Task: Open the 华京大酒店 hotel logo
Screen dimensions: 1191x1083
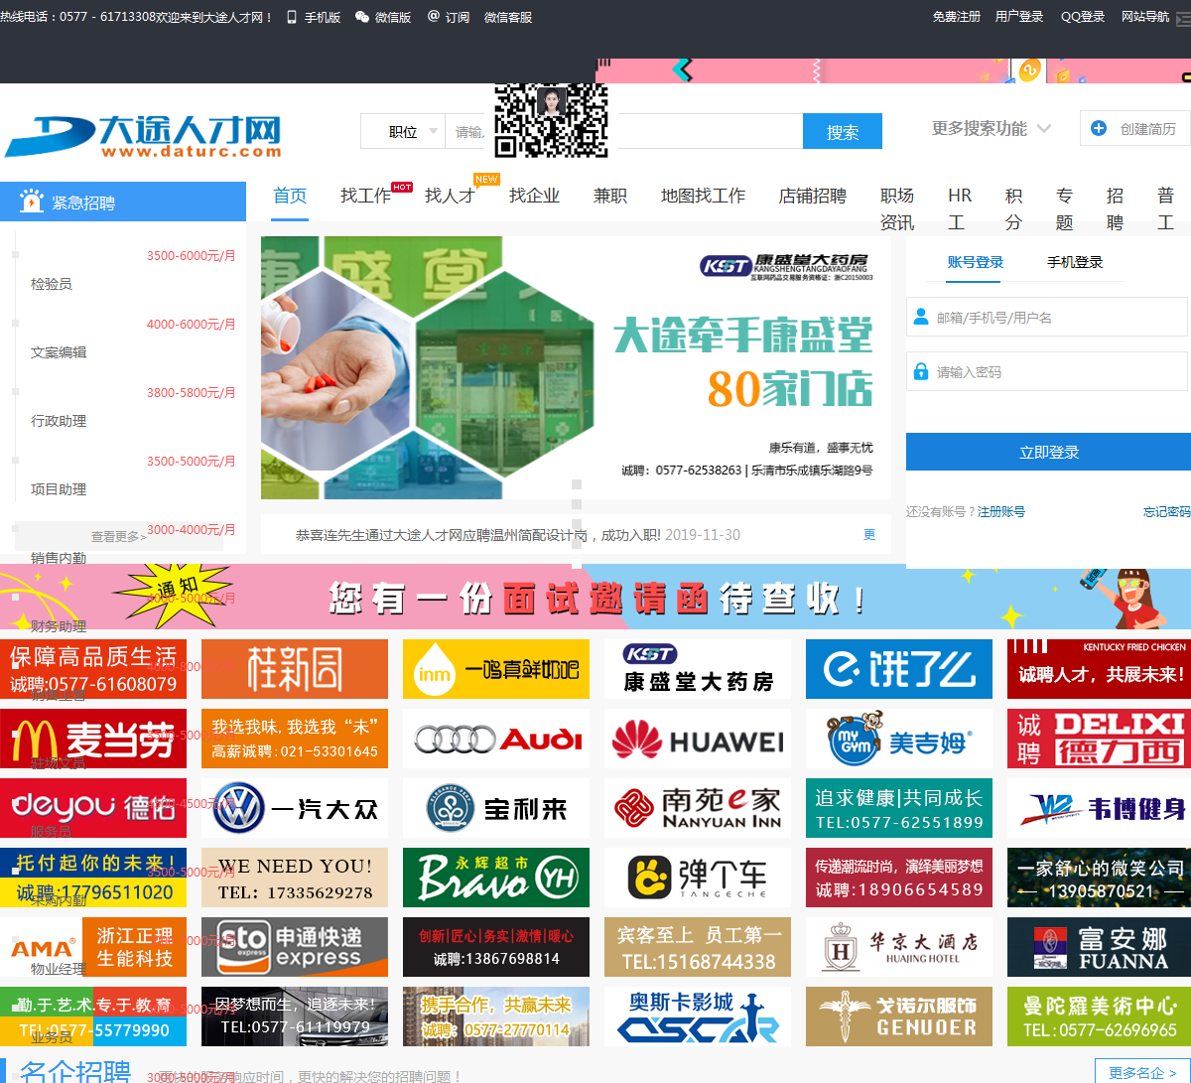Action: 899,947
